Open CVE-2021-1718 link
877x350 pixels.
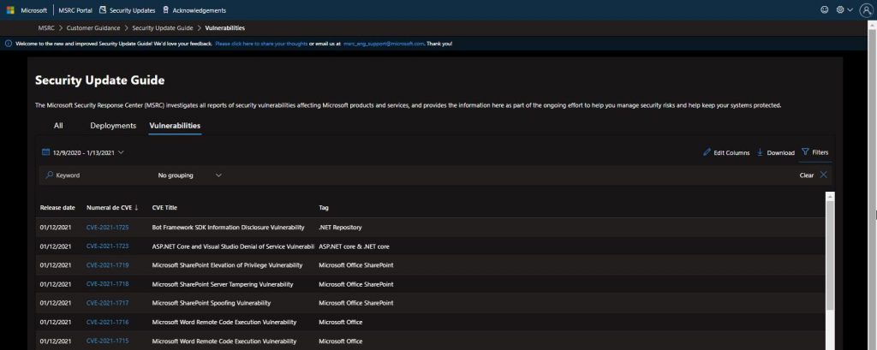tap(107, 284)
